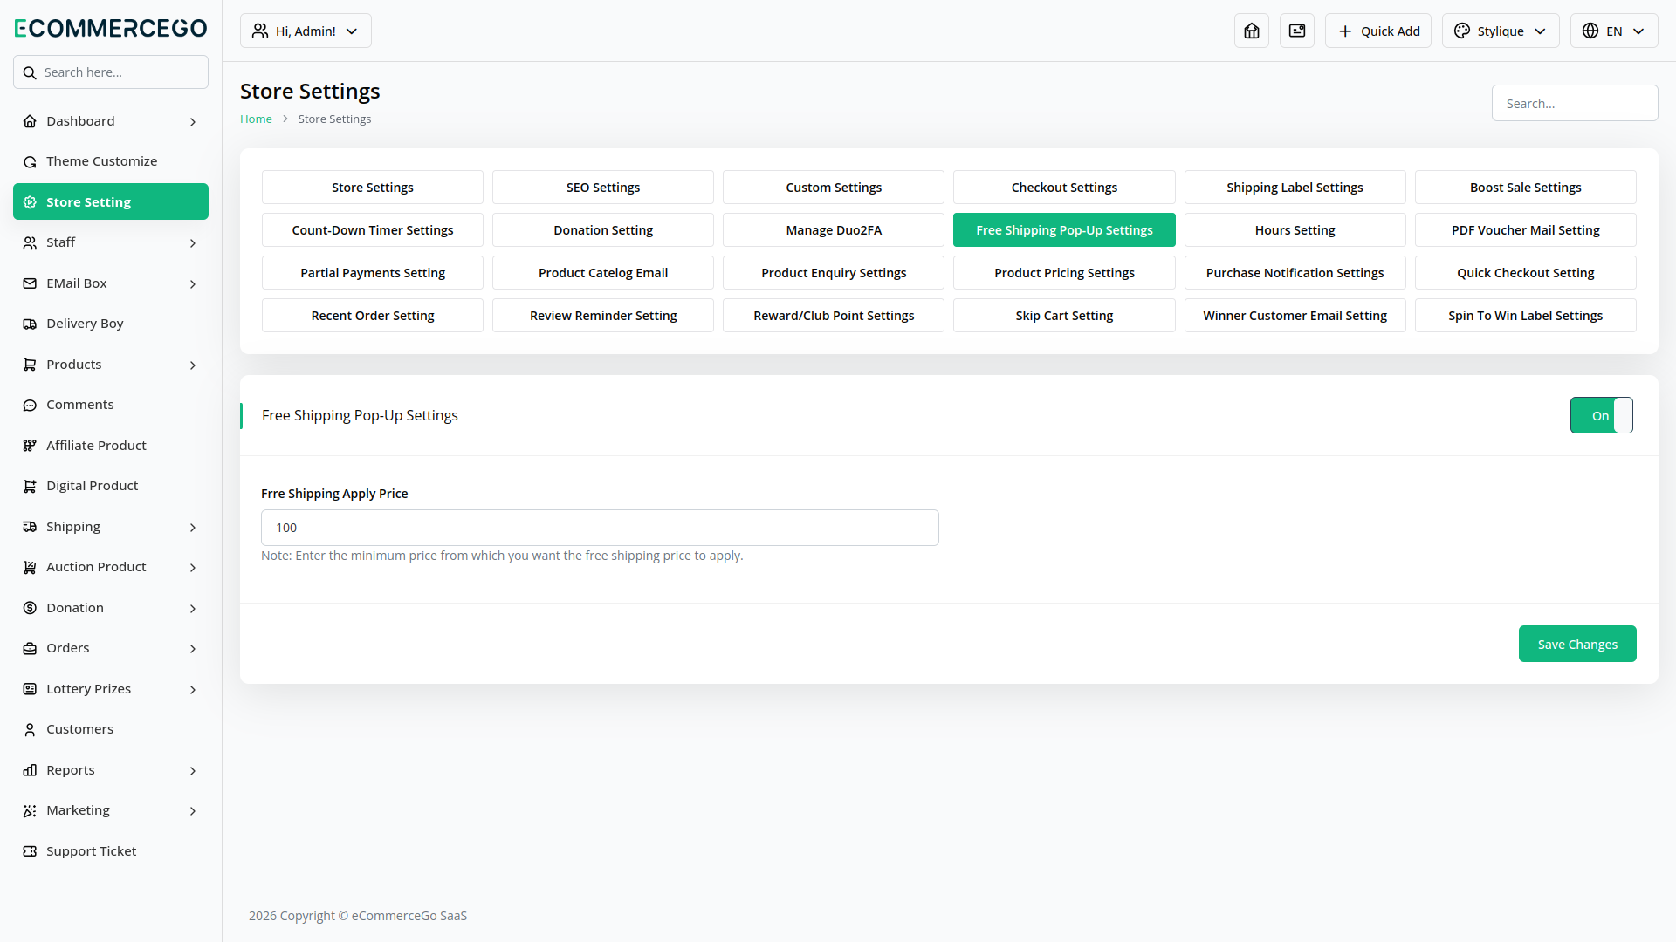Click the Delivery Boy truck icon
The height and width of the screenshot is (942, 1676).
(30, 324)
